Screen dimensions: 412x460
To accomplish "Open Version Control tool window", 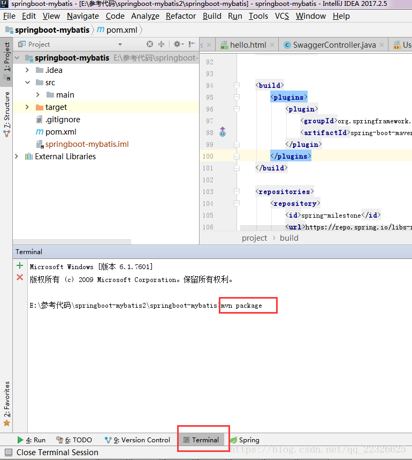I will pos(138,440).
